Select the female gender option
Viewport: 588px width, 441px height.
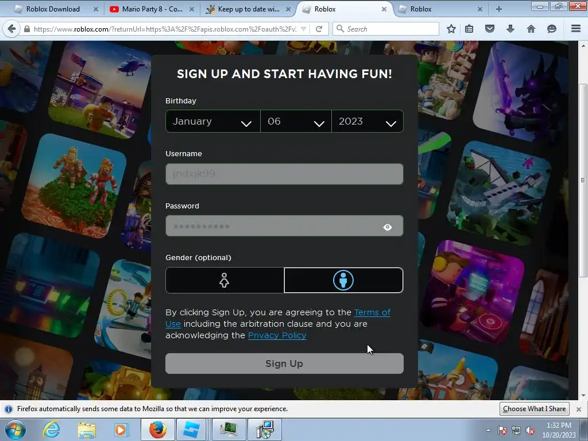pyautogui.click(x=225, y=280)
